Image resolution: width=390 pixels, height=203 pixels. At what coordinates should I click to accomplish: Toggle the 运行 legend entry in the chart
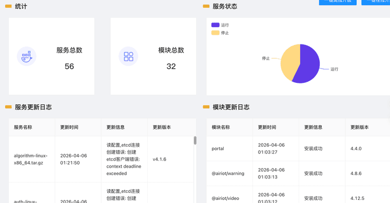pyautogui.click(x=220, y=25)
